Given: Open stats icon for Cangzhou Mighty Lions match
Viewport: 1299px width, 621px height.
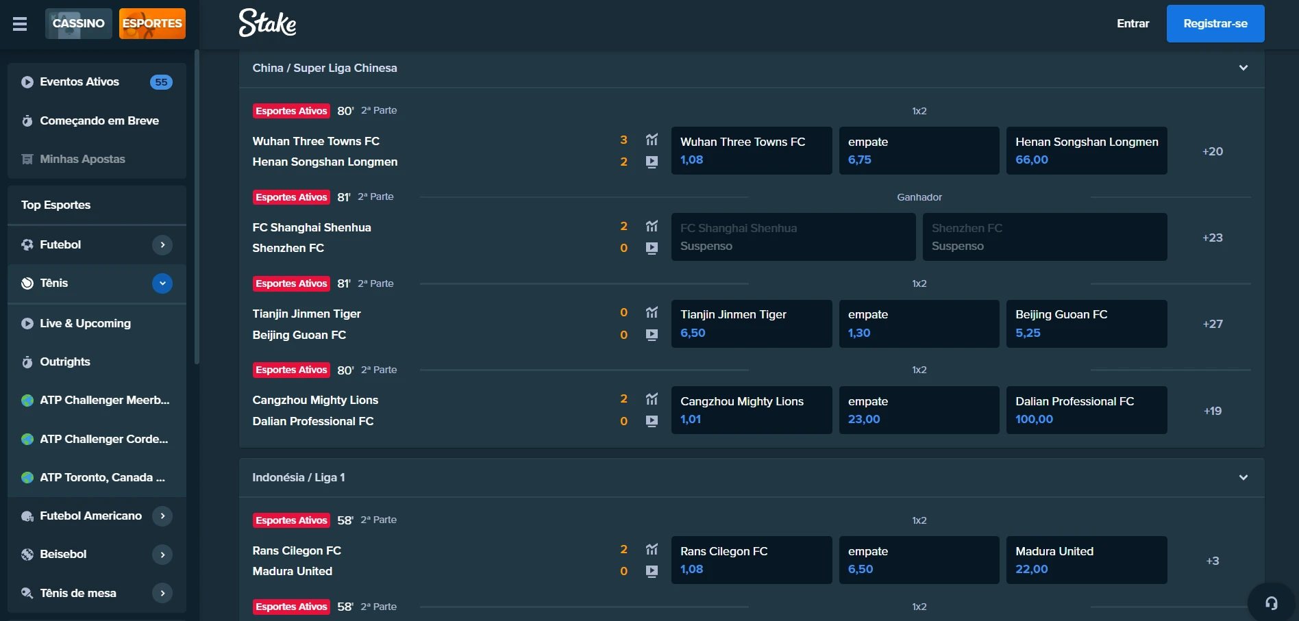Looking at the screenshot, I should (652, 398).
